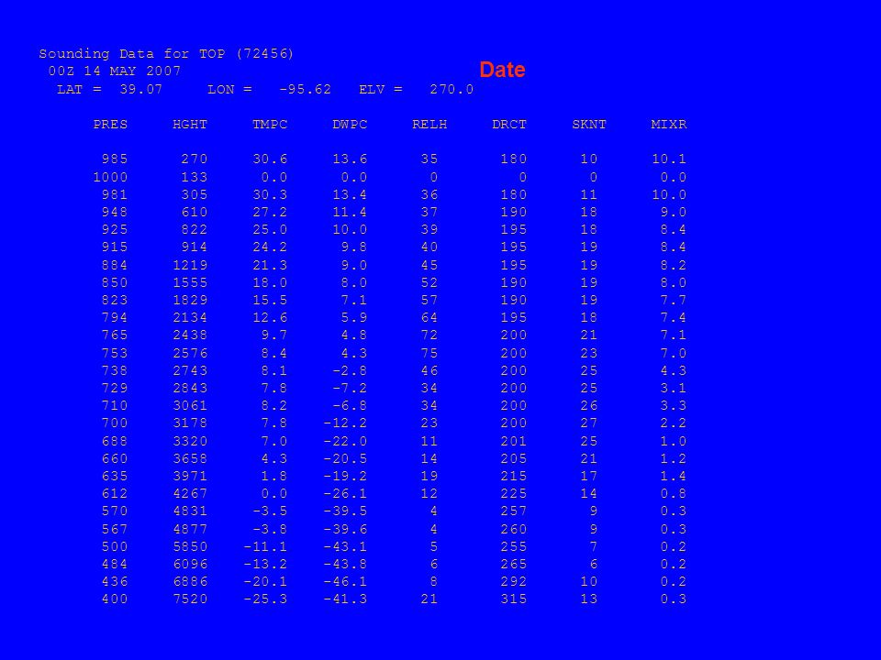
Task: Click height value 914
Action: pos(195,247)
